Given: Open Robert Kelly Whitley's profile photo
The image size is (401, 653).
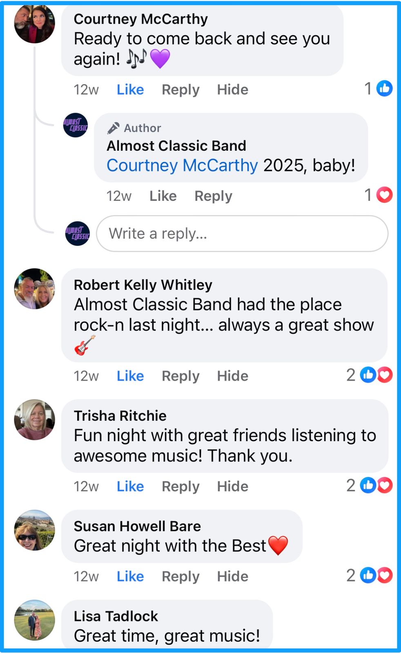Looking at the screenshot, I should 34,289.
